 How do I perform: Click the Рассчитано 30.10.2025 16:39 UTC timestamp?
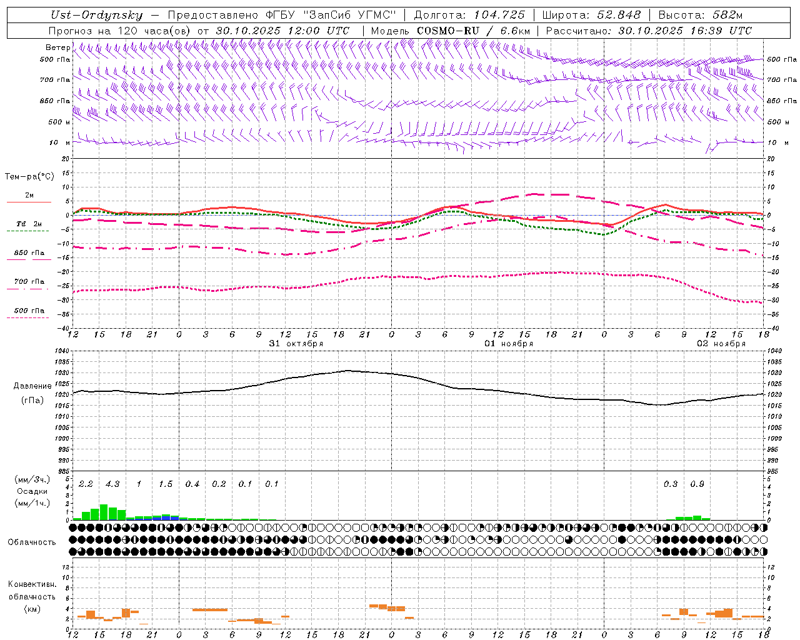(649, 31)
